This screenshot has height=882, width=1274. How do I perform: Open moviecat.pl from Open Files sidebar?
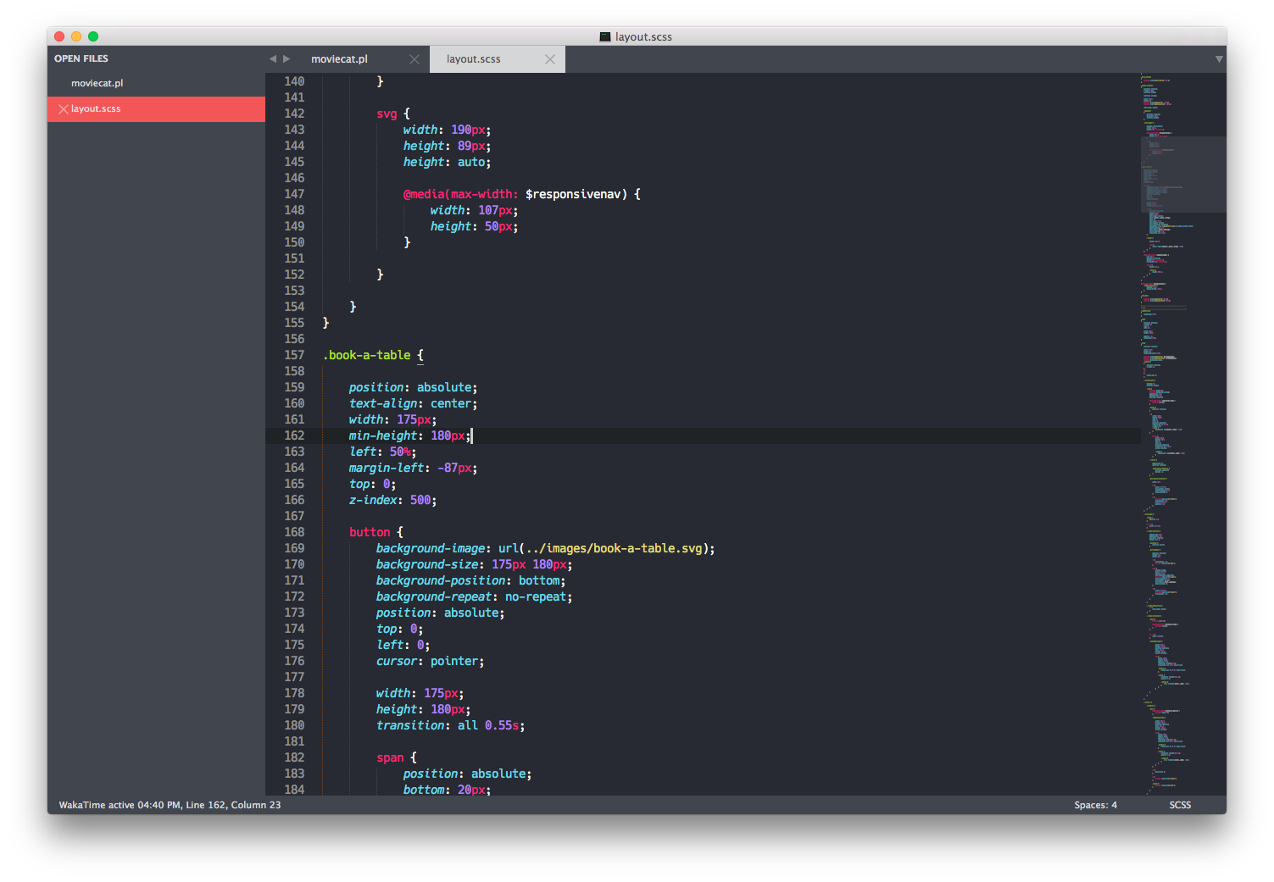pyautogui.click(x=97, y=83)
